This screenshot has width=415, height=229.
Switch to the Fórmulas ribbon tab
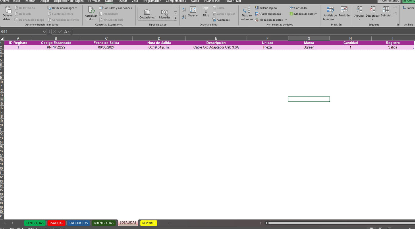point(94,1)
